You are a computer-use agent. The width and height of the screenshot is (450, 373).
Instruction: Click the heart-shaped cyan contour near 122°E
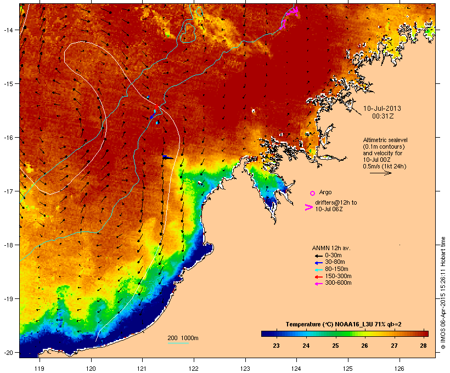tap(188, 33)
